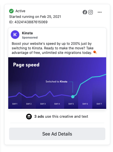Click the teal dot on Day 5
This screenshot has height=152, width=113.
(x=73, y=96)
